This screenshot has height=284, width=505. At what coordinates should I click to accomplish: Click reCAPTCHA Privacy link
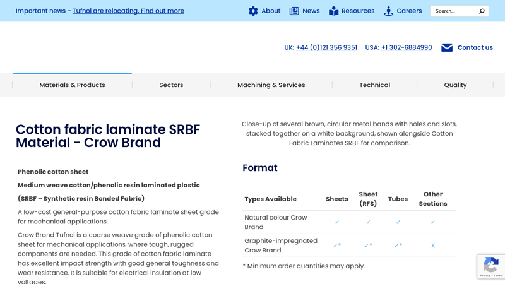pos(485,276)
